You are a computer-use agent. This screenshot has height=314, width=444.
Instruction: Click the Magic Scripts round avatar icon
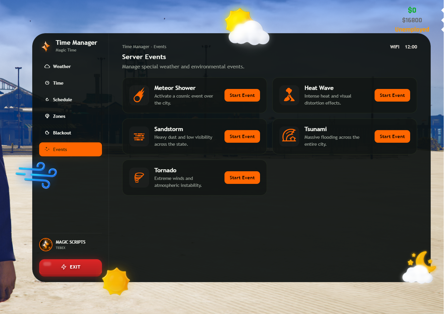[x=46, y=245]
